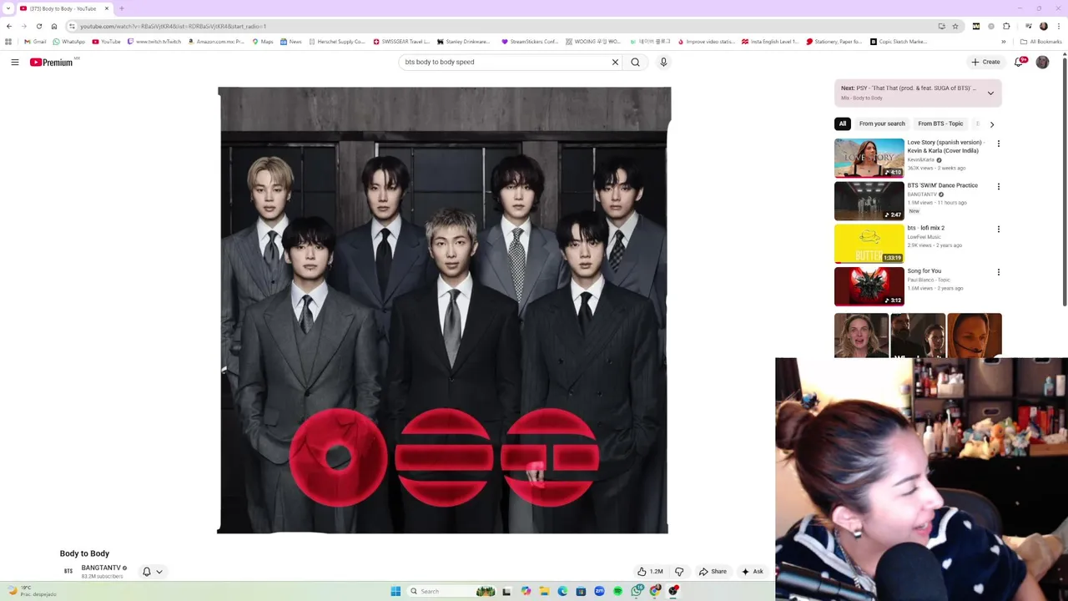1068x601 pixels.
Task: Open Apps grid in bookmarks bar
Action: click(x=8, y=42)
